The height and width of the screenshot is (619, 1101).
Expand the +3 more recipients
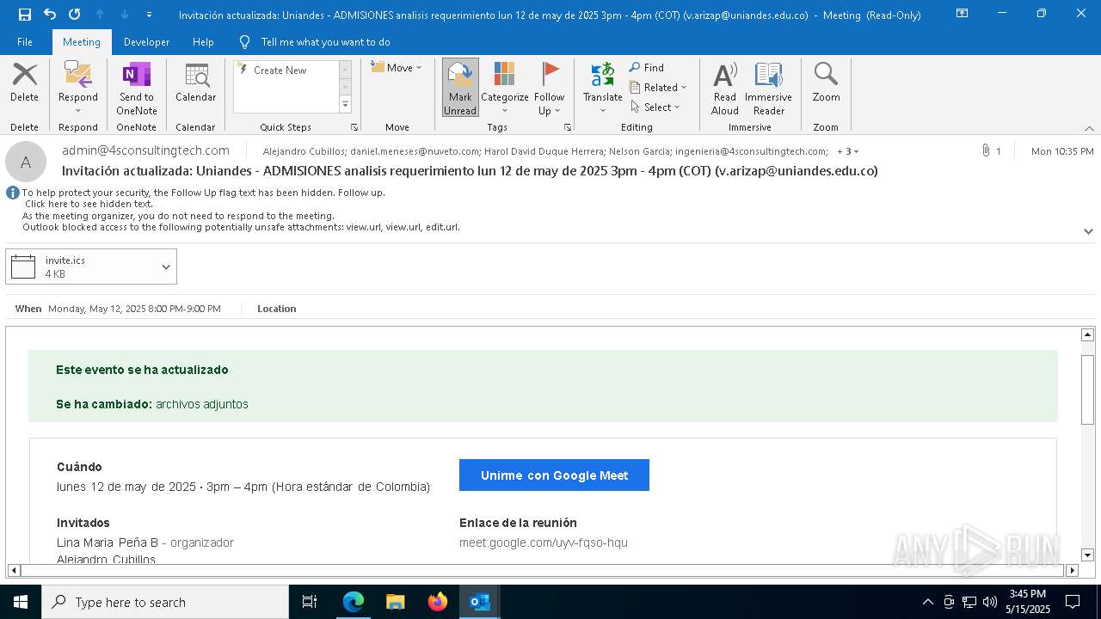click(847, 151)
